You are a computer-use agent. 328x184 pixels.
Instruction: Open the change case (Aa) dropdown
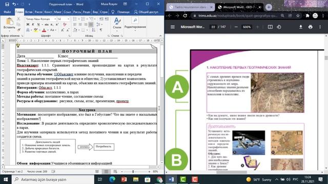click(x=52, y=30)
